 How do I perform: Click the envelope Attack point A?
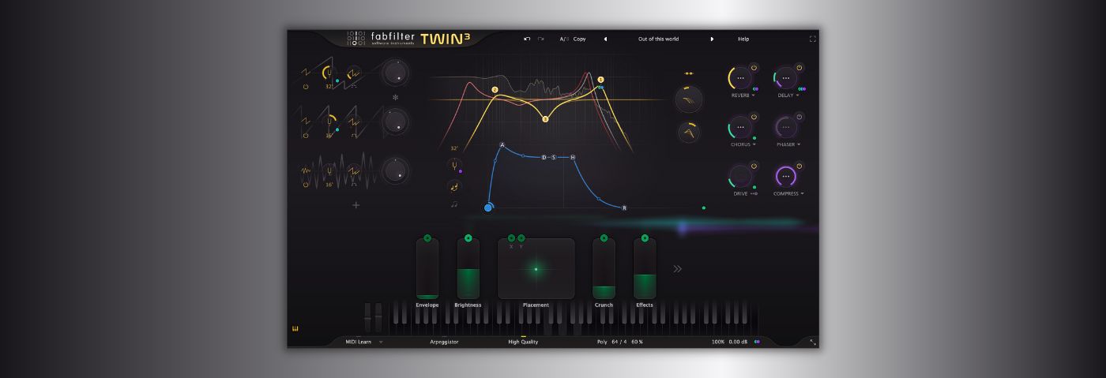(502, 144)
